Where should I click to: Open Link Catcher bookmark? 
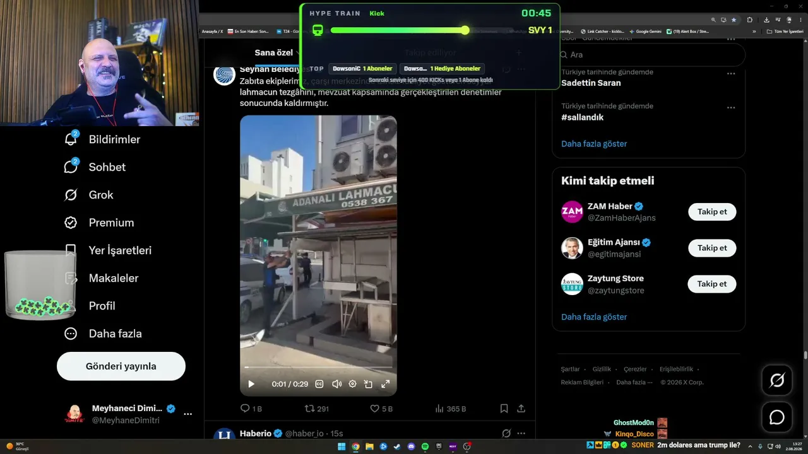[602, 31]
